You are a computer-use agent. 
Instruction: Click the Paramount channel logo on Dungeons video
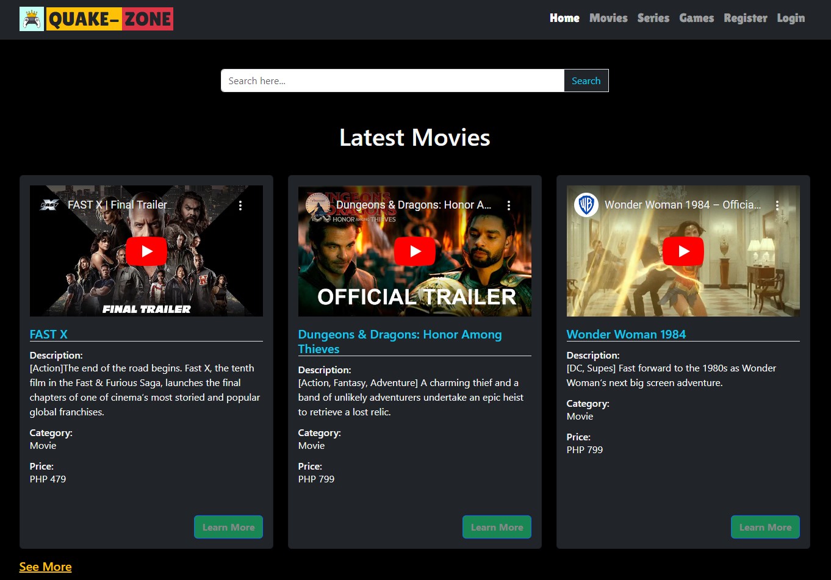(318, 205)
